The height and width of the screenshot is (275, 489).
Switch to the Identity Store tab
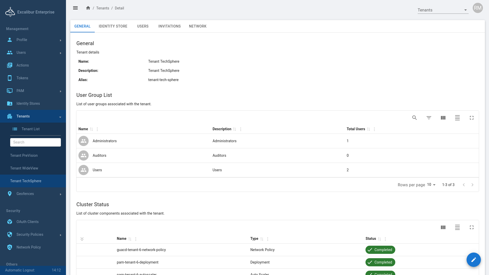(x=113, y=26)
